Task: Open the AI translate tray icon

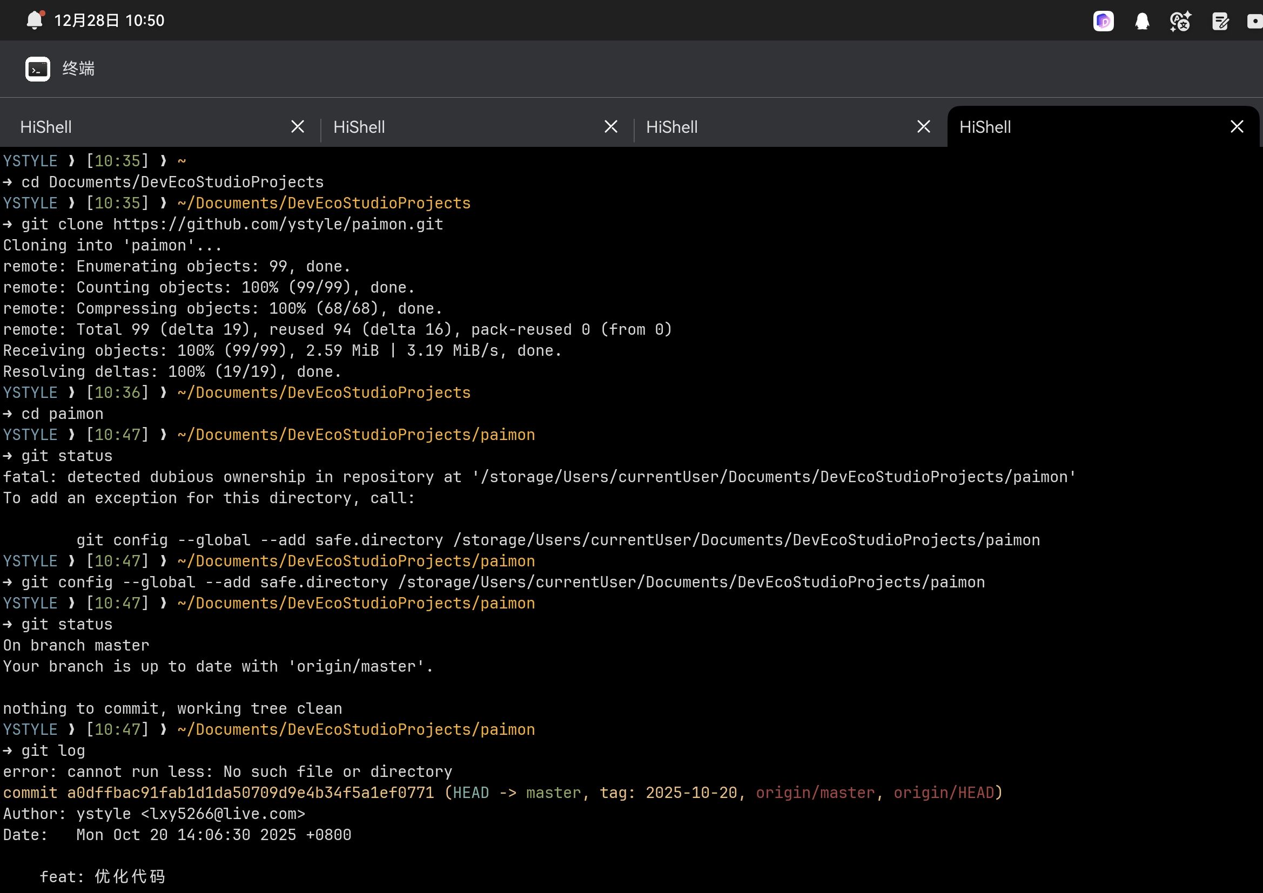Action: (1180, 21)
